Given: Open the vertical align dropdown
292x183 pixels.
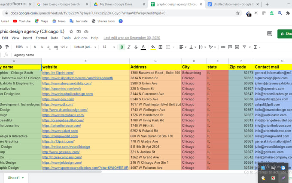Looking at the screenshot, I should tap(192, 47).
